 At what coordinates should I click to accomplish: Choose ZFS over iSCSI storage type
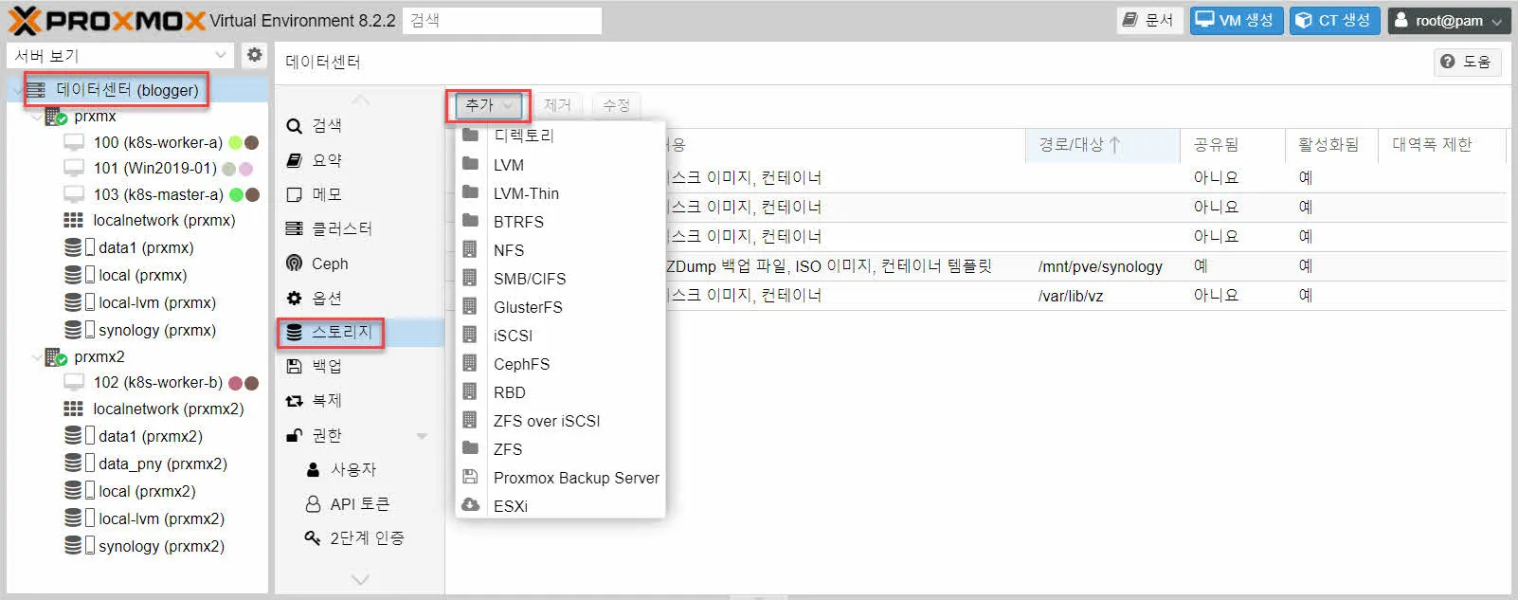[560, 421]
